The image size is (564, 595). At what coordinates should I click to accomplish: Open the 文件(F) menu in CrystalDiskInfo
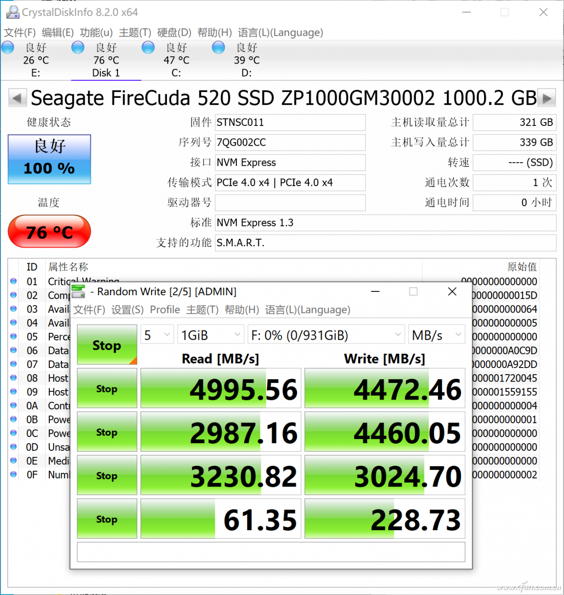coord(20,32)
